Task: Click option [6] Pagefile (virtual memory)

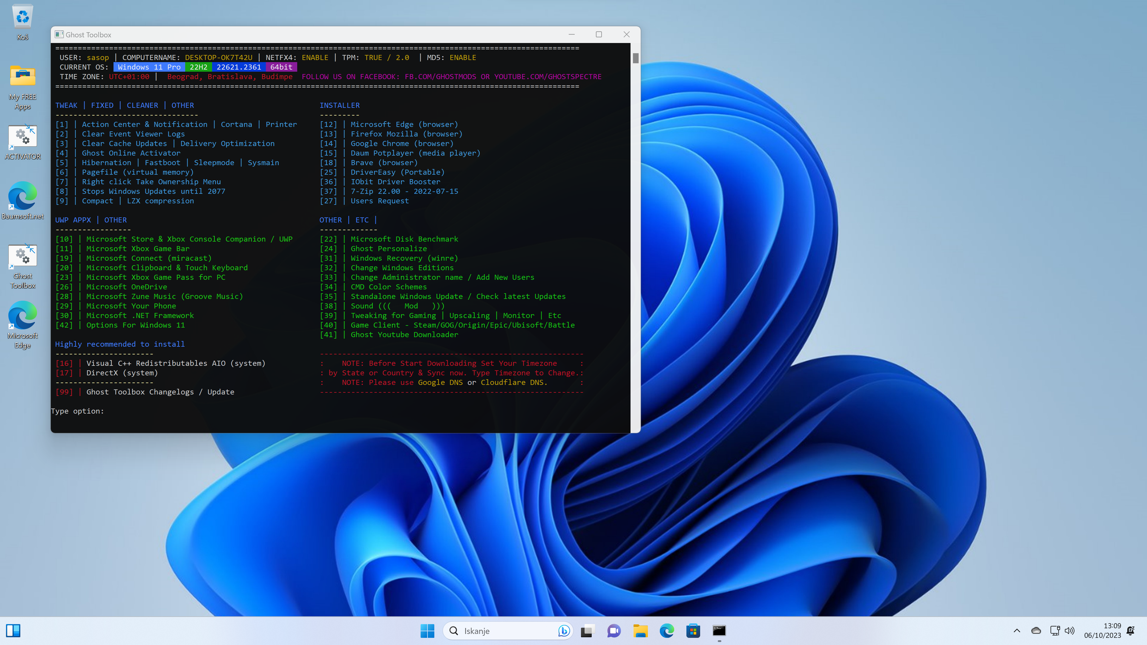Action: (x=125, y=172)
